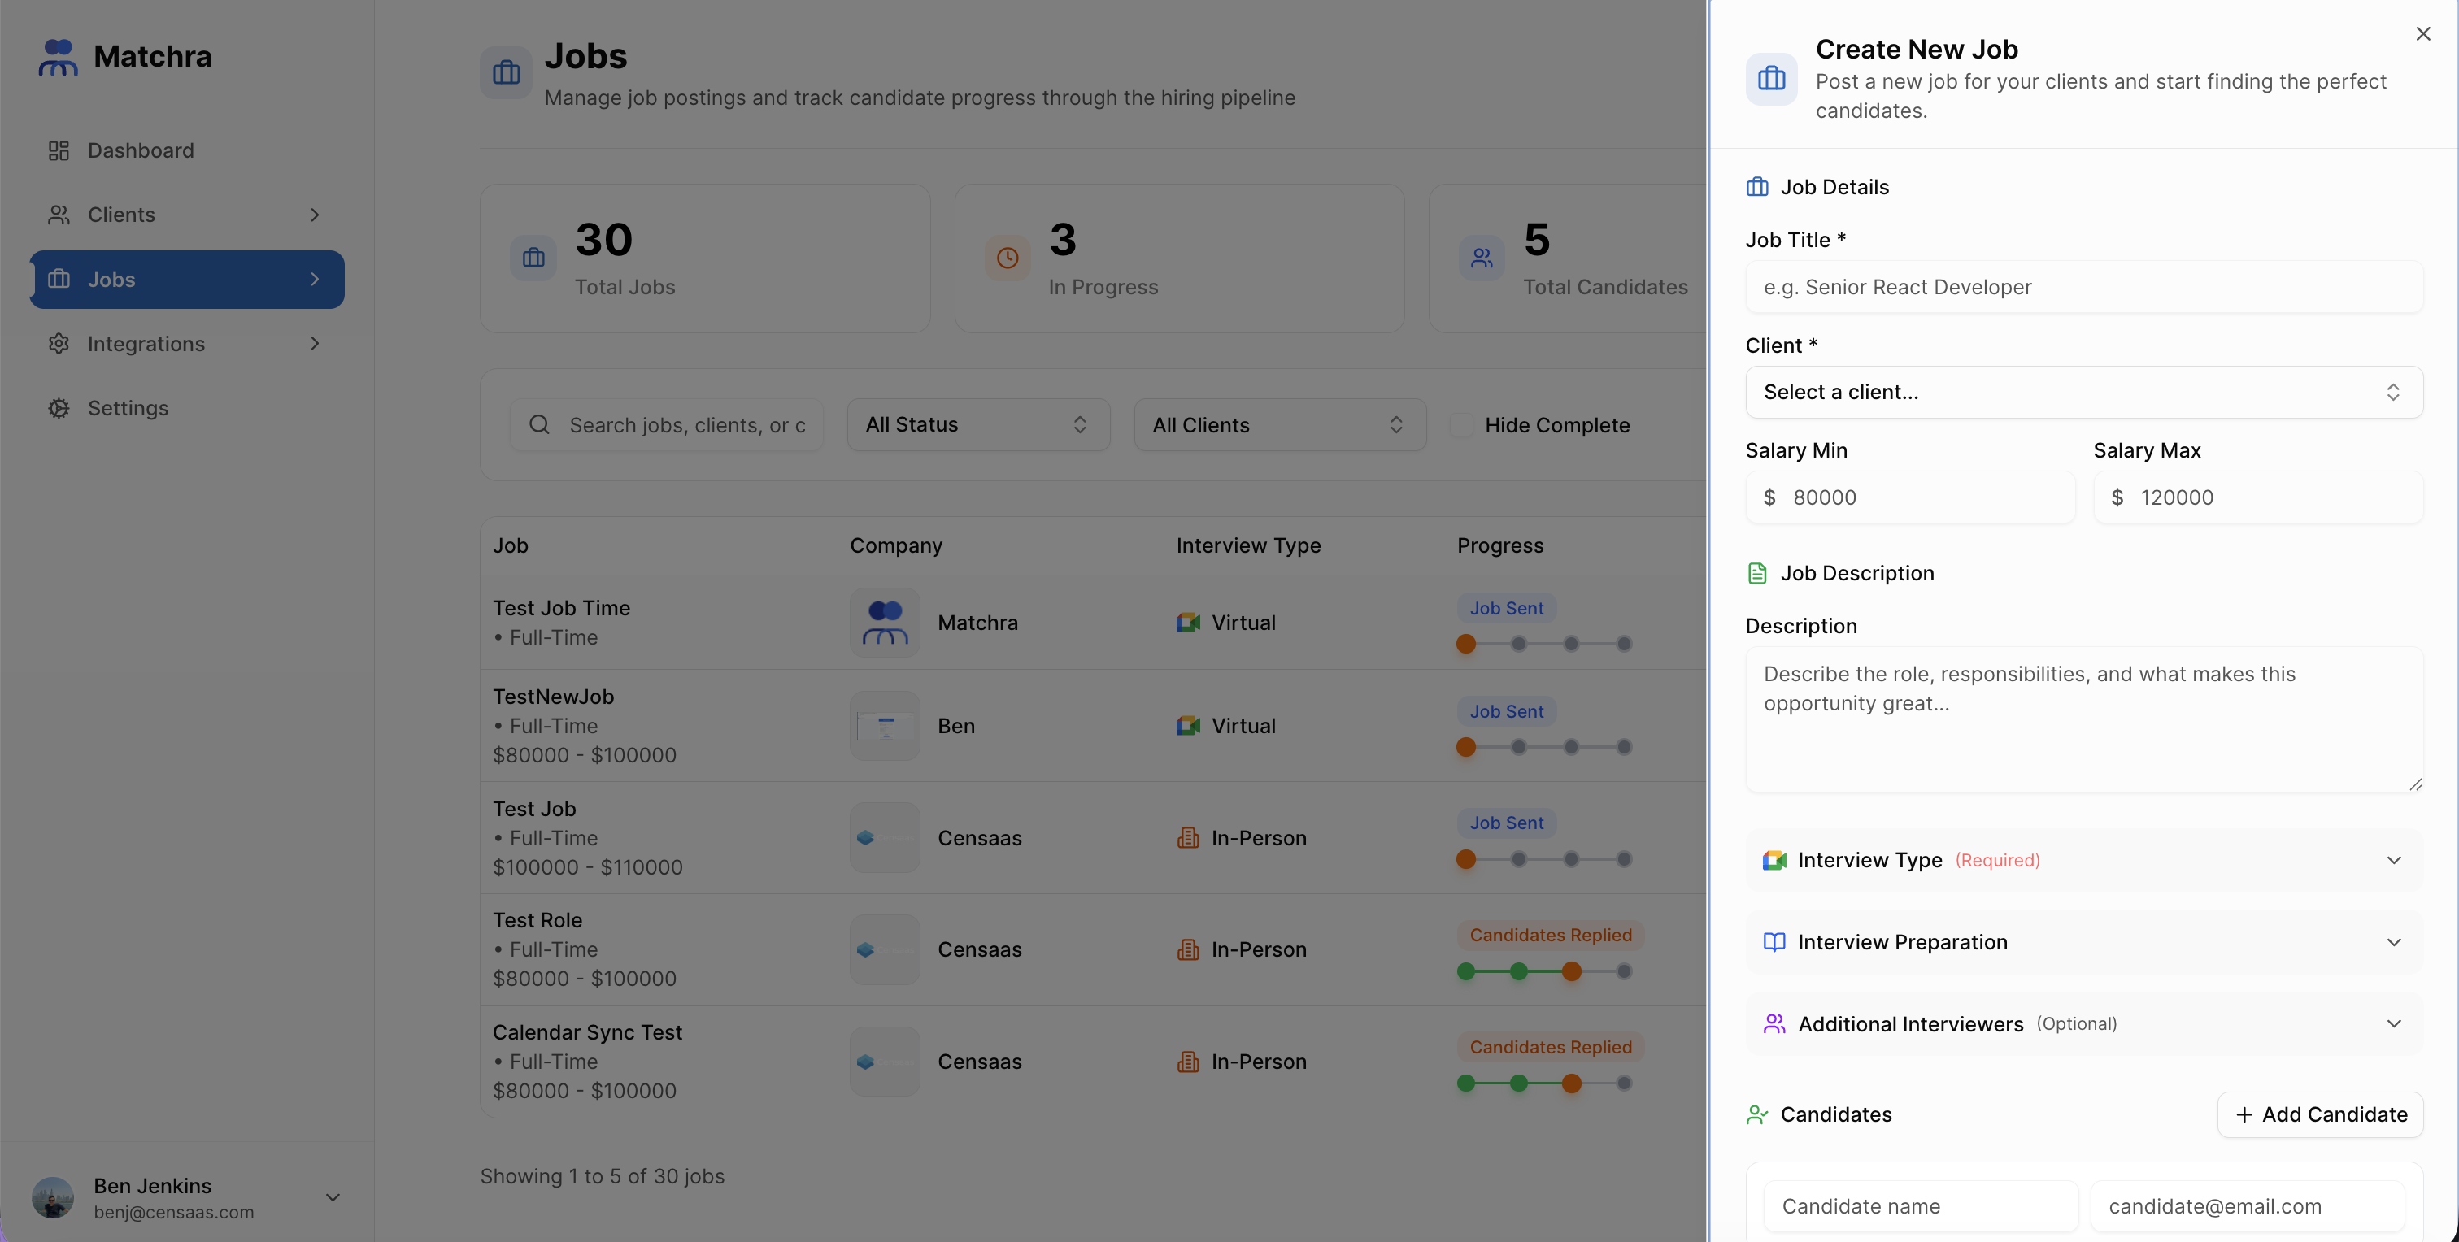Screen dimensions: 2459x1242
Task: Click the Add Candidate button
Action: (x=2320, y=1114)
